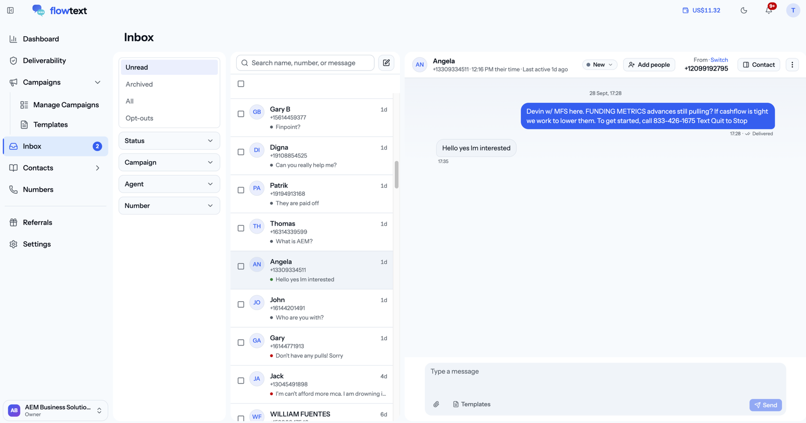Open the conversation more options menu
This screenshot has height=423, width=806.
coord(792,64)
